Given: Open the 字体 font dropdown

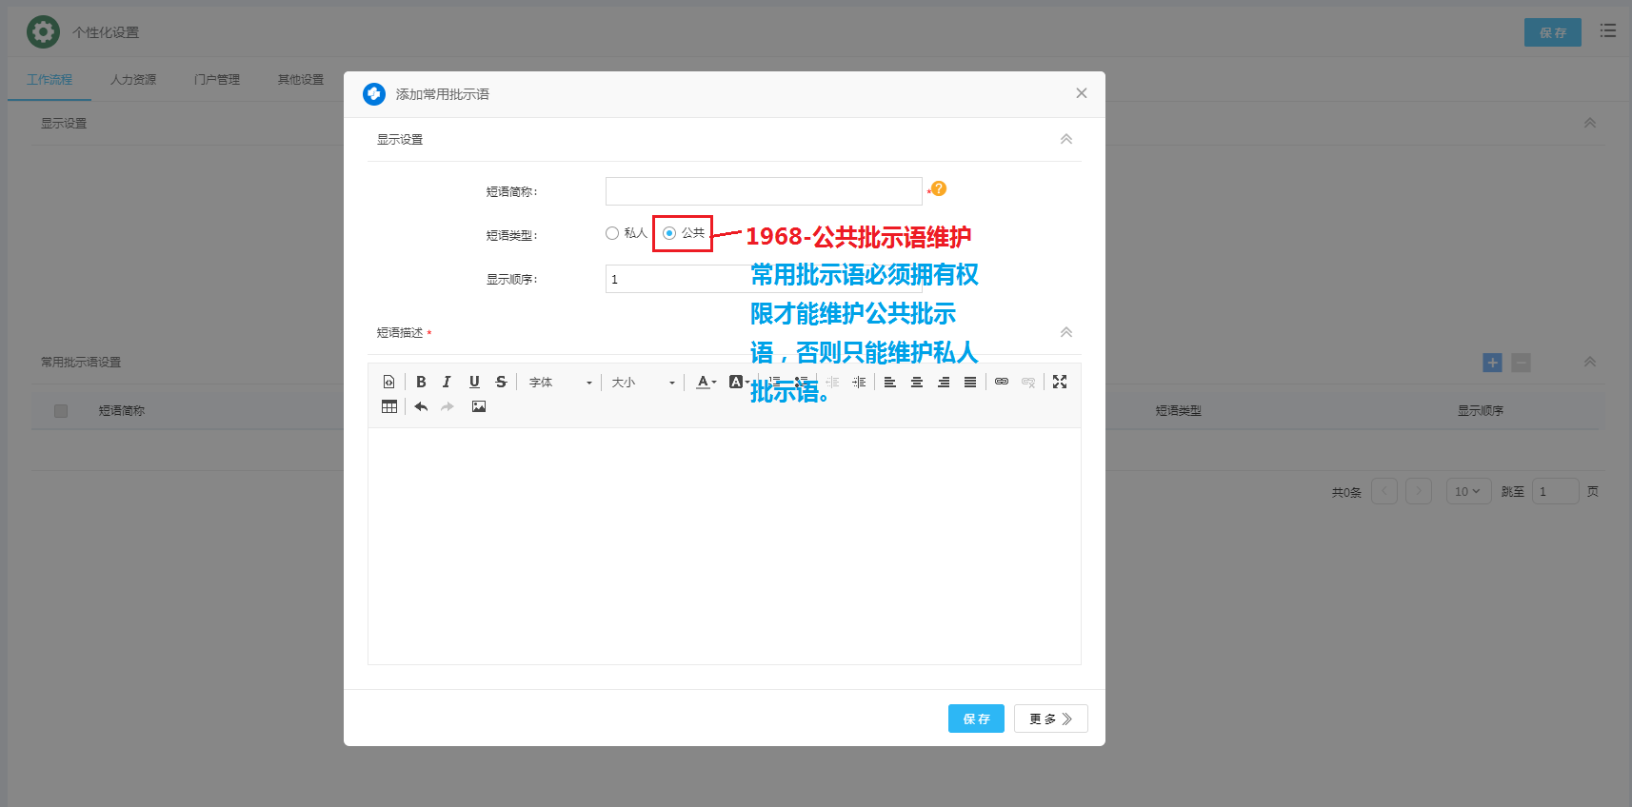Looking at the screenshot, I should tap(561, 383).
